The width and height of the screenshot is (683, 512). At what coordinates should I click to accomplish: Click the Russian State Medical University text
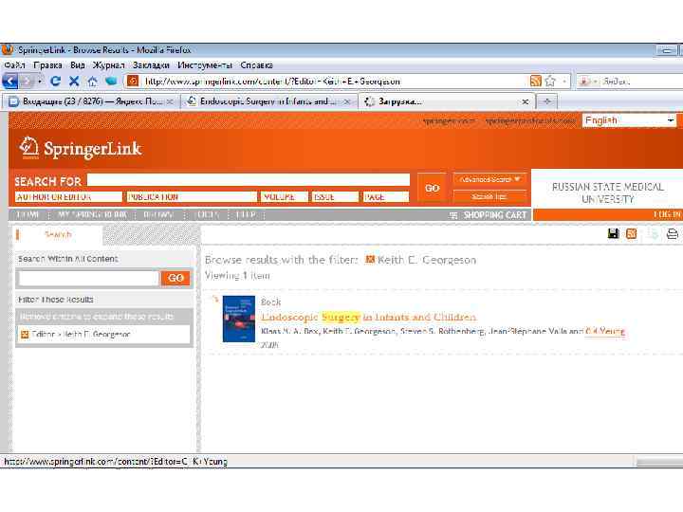pos(608,192)
